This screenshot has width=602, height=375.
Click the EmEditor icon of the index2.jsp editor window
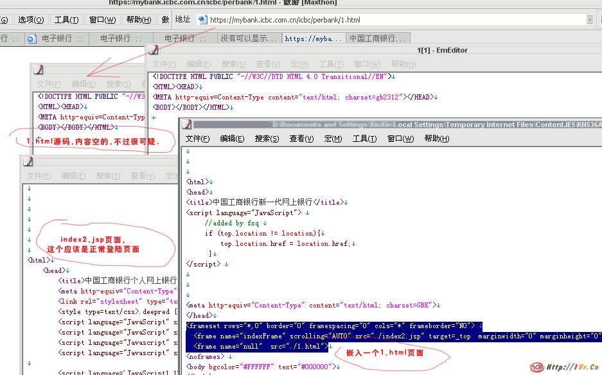(28, 162)
